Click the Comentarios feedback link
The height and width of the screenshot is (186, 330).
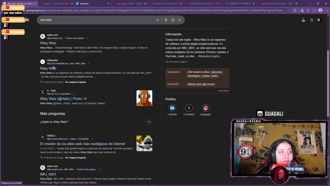(x=223, y=91)
